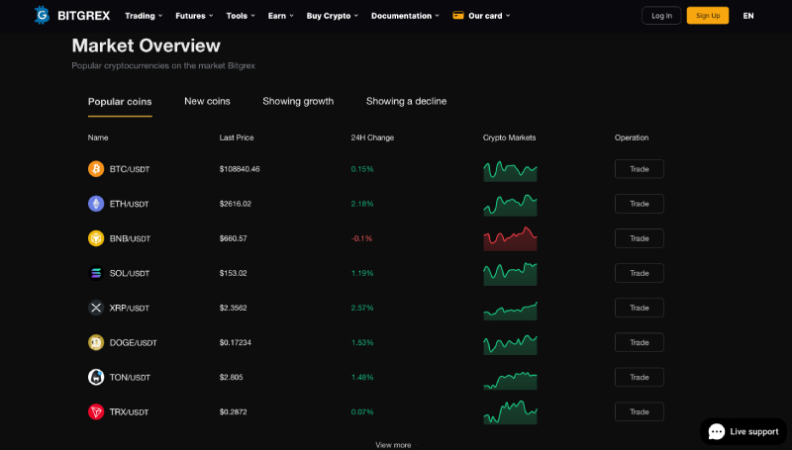The image size is (792, 450).
Task: Click the Last Price column header
Action: pyautogui.click(x=237, y=137)
